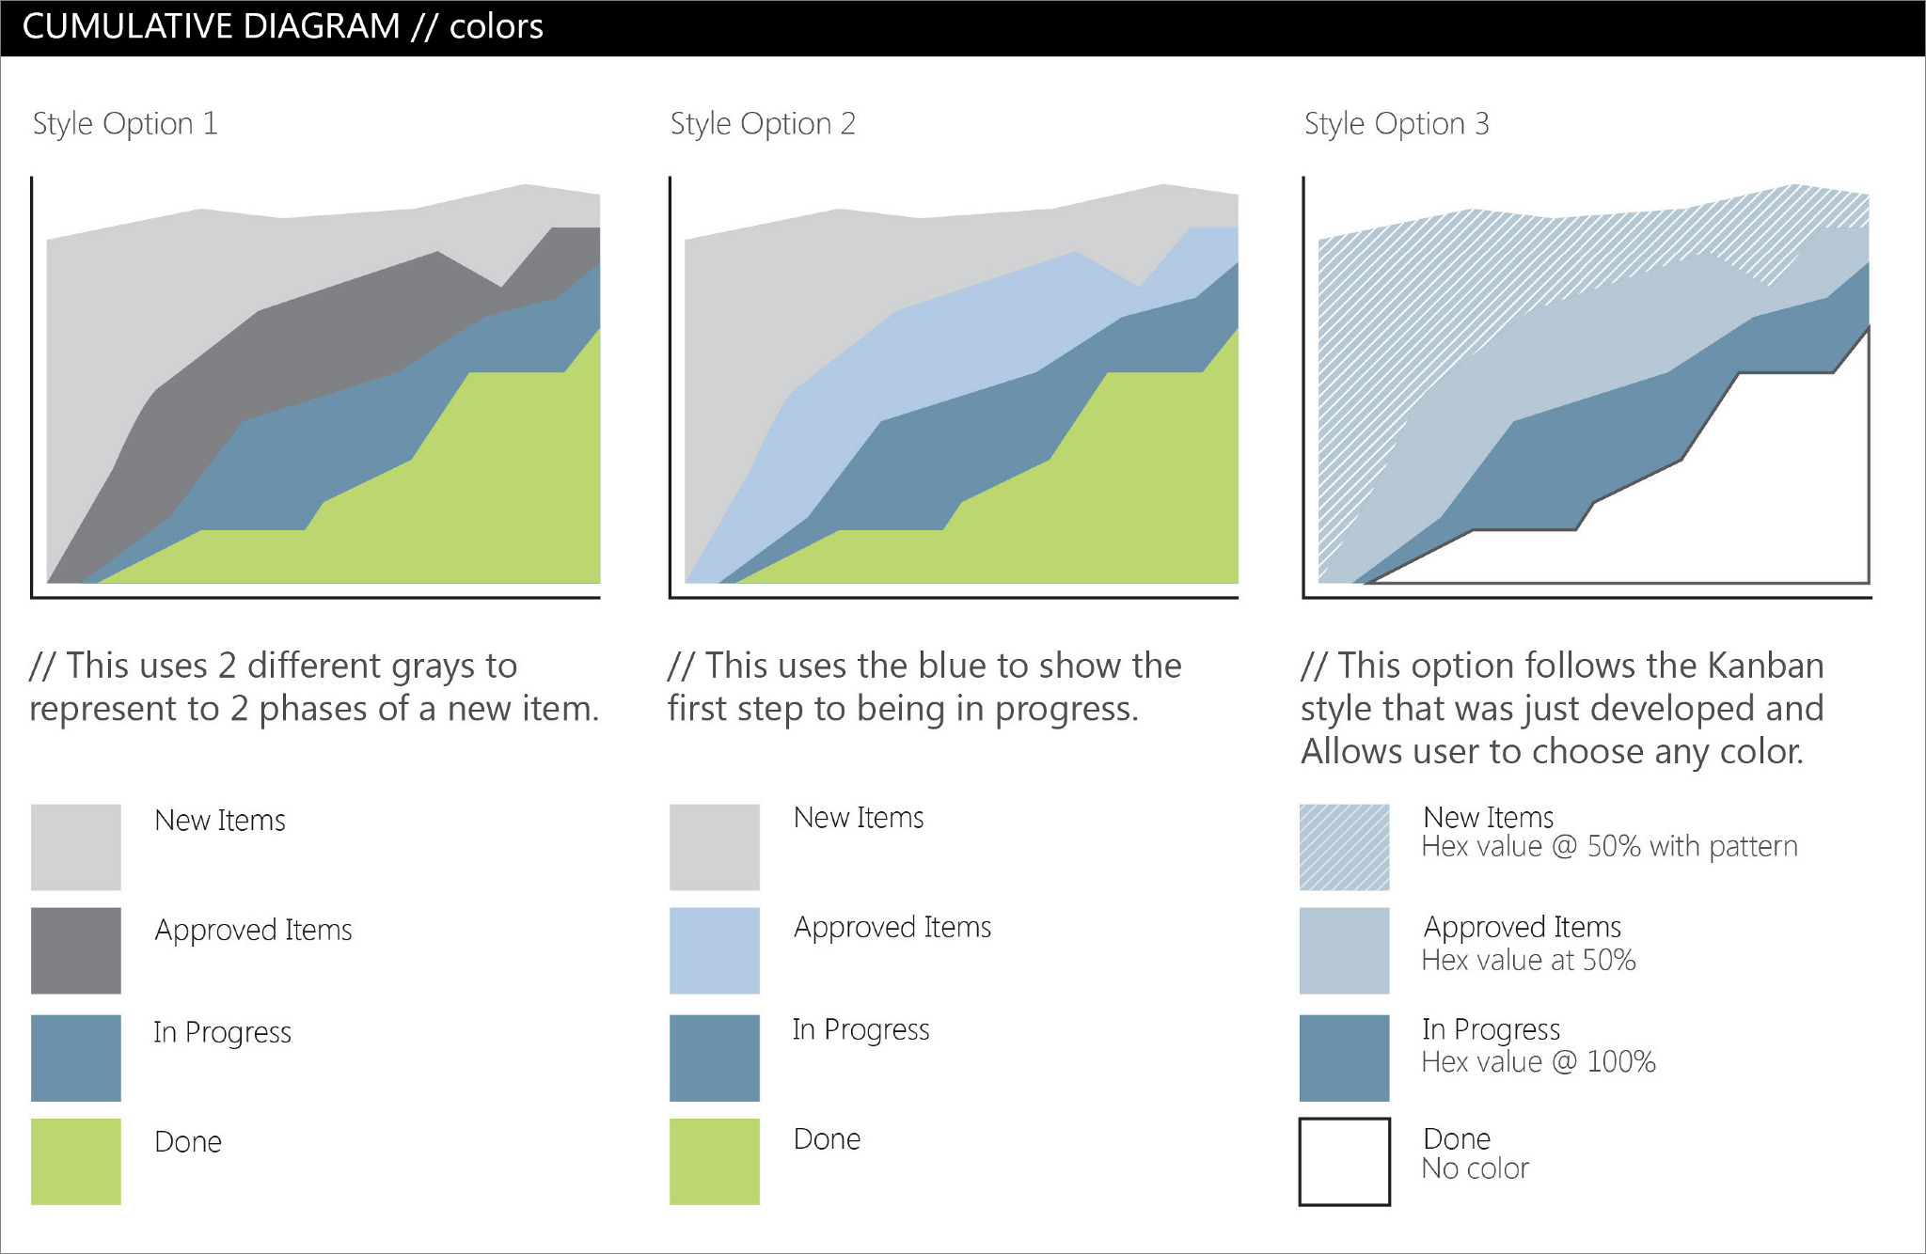Choose the green Done swatch in Option 1
Screen dimensions: 1926x1254
(76, 1161)
